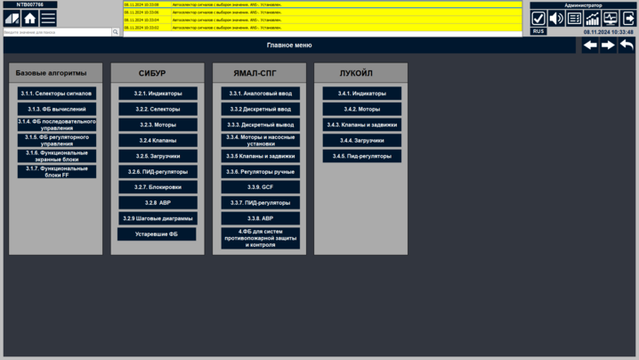639x360 pixels.
Task: Open 3.4.3. Клапаны и задвижки
Action: [x=361, y=125]
